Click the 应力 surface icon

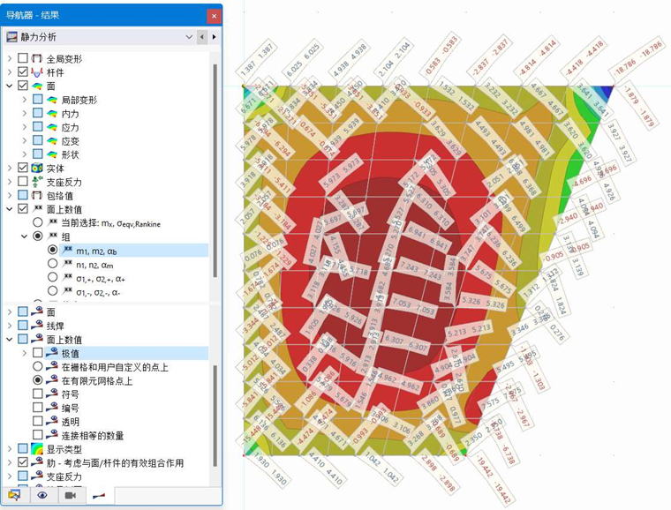click(52, 127)
